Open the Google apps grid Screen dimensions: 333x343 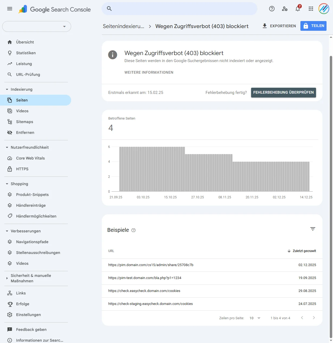pos(311,9)
